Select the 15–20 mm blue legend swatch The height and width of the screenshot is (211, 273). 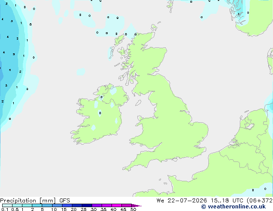(67, 205)
